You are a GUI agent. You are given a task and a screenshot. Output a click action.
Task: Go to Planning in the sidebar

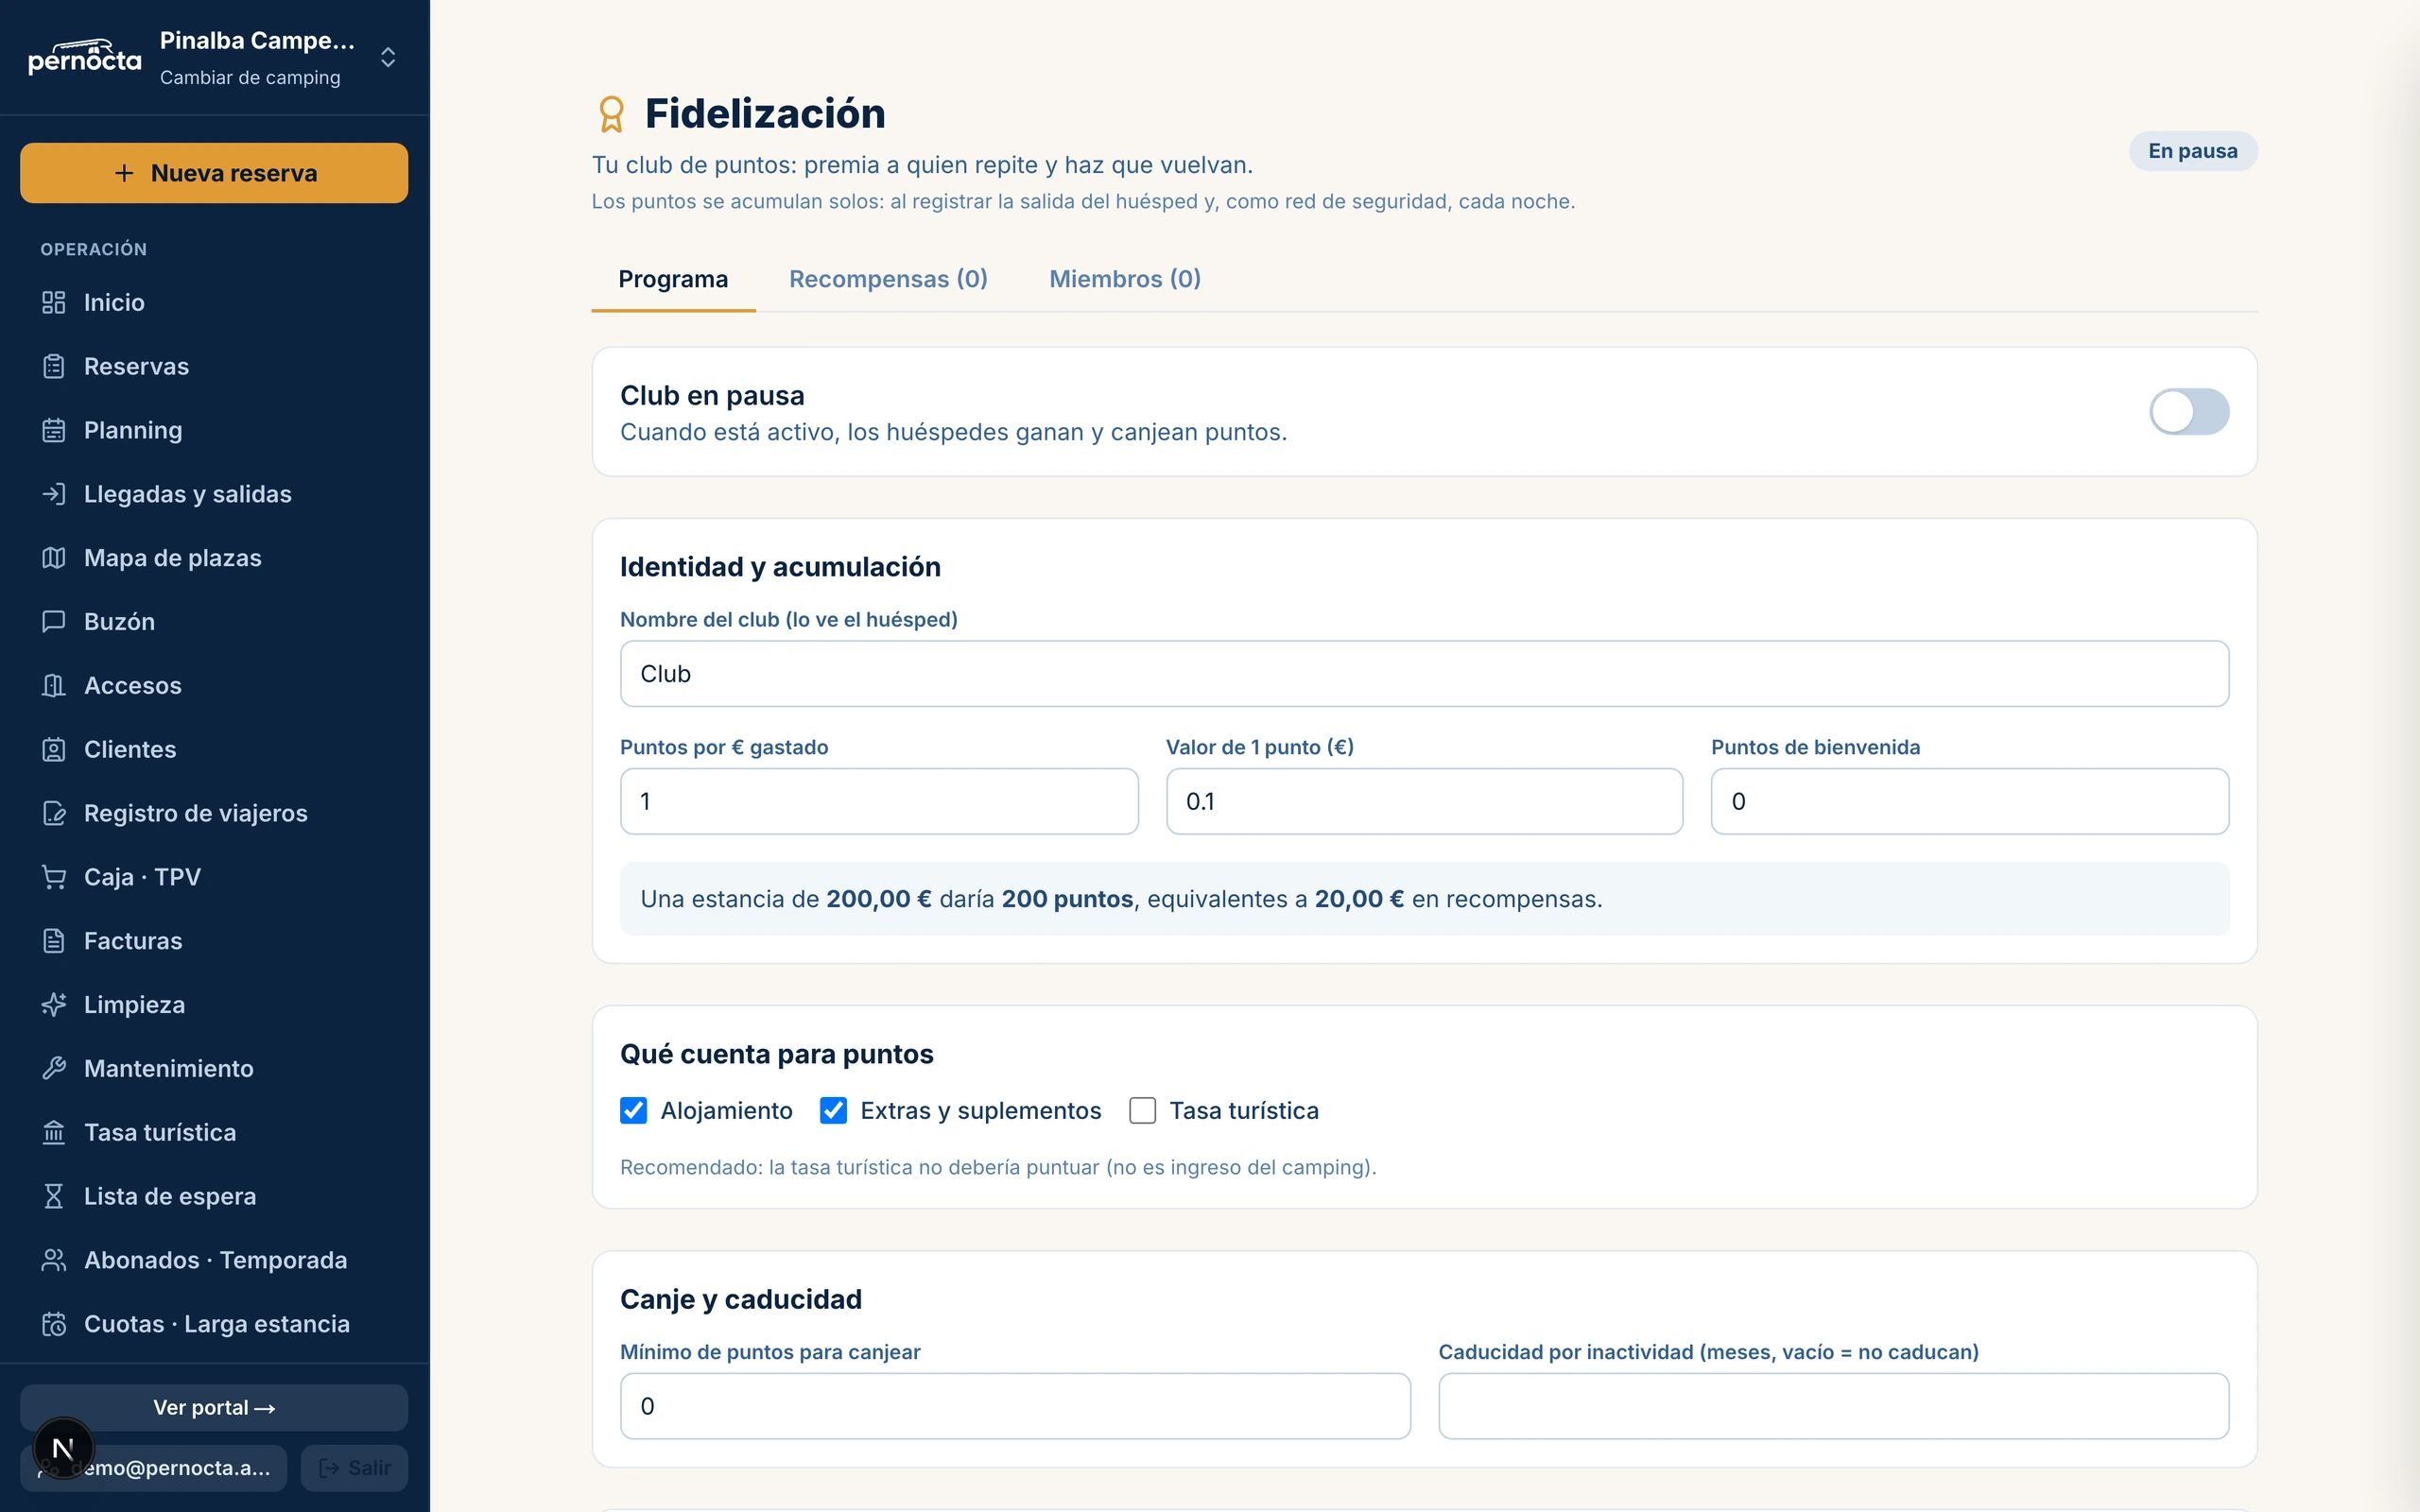(x=214, y=430)
